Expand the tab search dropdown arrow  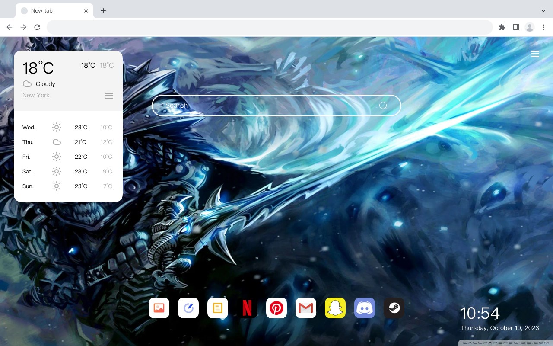click(543, 11)
